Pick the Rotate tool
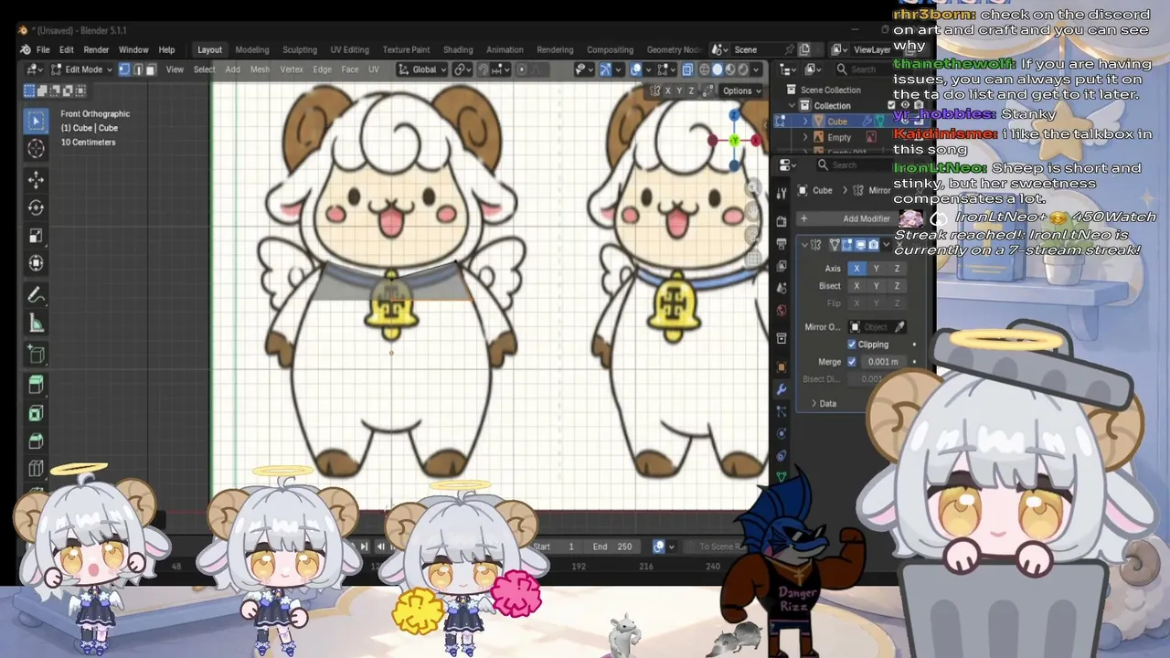Viewport: 1170px width, 658px height. point(37,207)
